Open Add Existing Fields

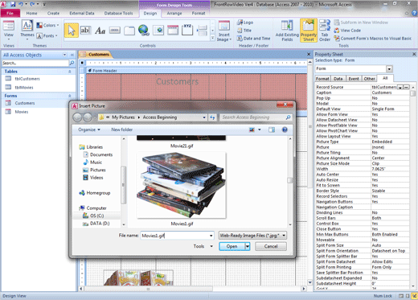tap(287, 31)
